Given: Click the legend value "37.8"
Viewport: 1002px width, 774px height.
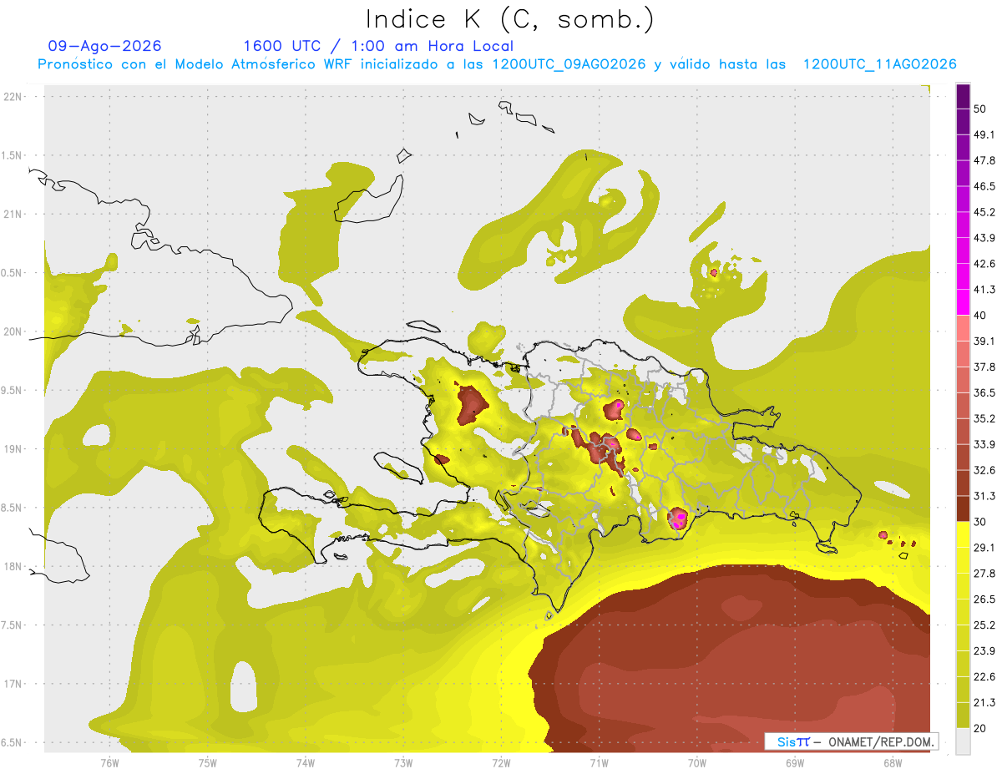Looking at the screenshot, I should (984, 367).
